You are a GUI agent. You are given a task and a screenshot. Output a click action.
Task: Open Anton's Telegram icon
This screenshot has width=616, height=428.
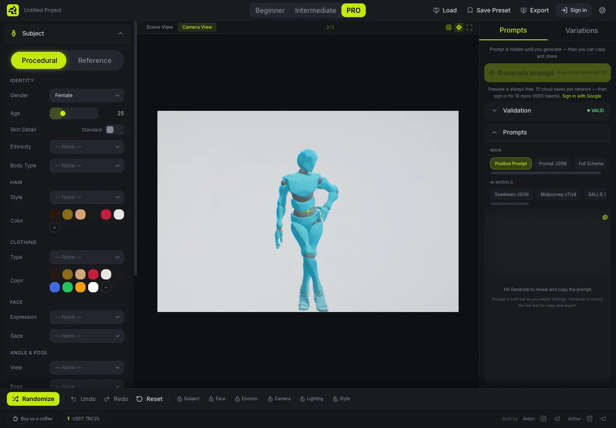tap(557, 419)
